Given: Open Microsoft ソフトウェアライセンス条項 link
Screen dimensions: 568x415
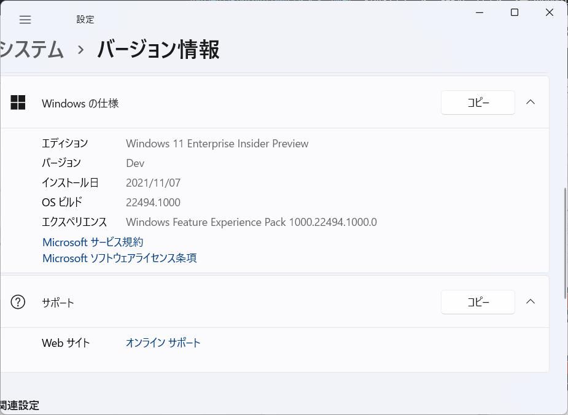Looking at the screenshot, I should (120, 258).
